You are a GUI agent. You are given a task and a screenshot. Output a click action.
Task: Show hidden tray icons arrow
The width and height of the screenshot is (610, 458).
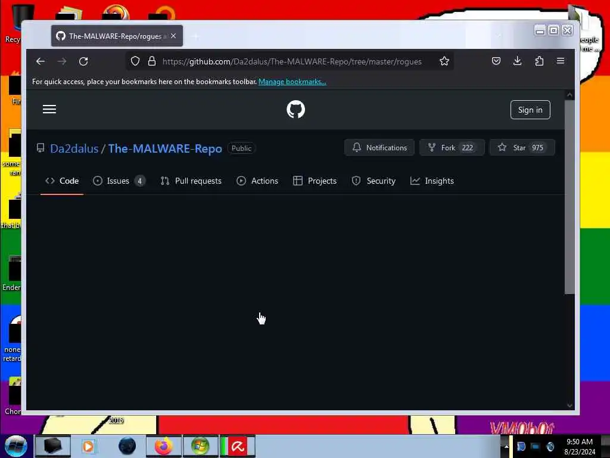point(506,446)
